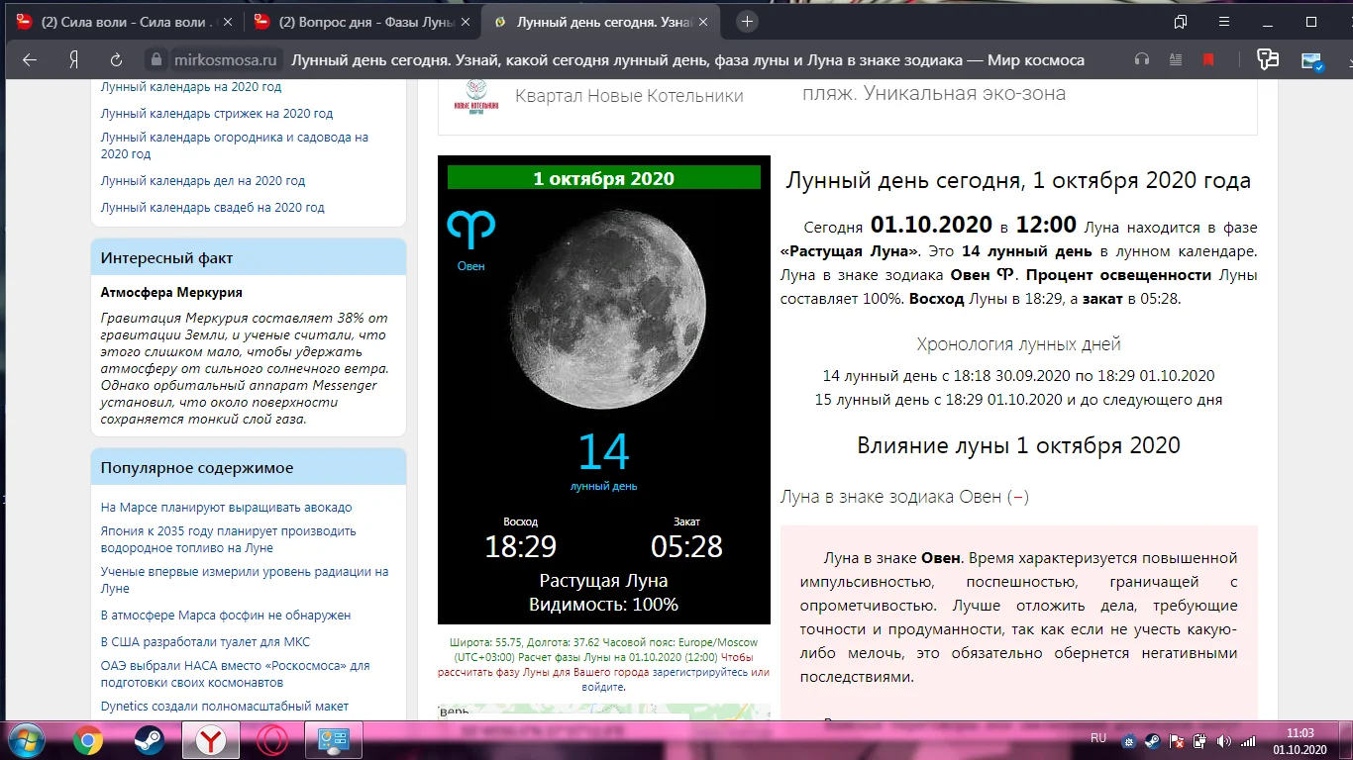Open the password manager key icon

tap(1268, 59)
